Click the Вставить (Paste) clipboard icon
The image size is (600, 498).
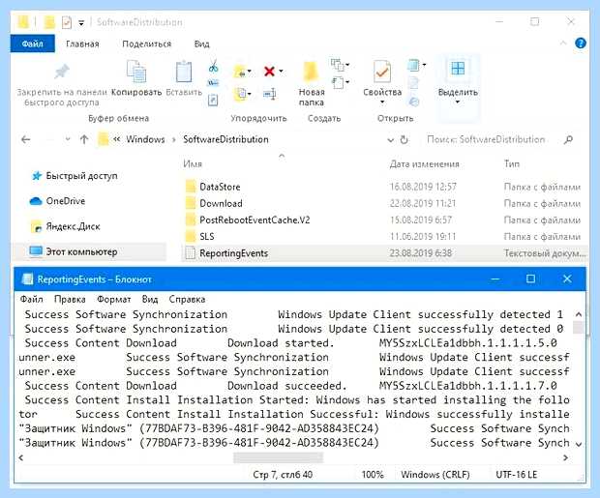coord(184,72)
